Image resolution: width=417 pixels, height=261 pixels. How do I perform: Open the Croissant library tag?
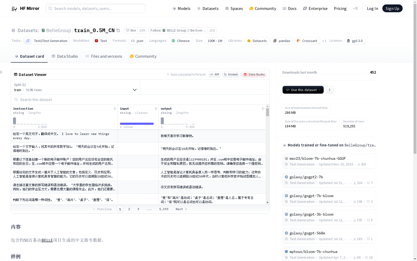[307, 41]
